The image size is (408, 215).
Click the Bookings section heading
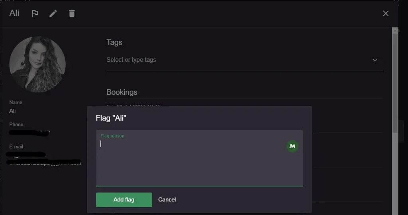coord(122,92)
